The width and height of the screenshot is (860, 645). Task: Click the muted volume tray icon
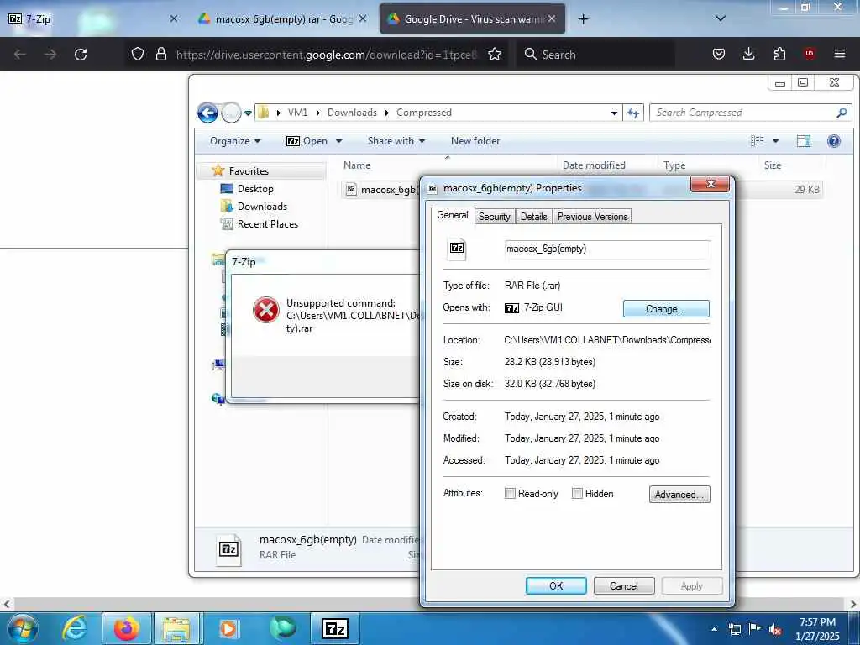(775, 629)
